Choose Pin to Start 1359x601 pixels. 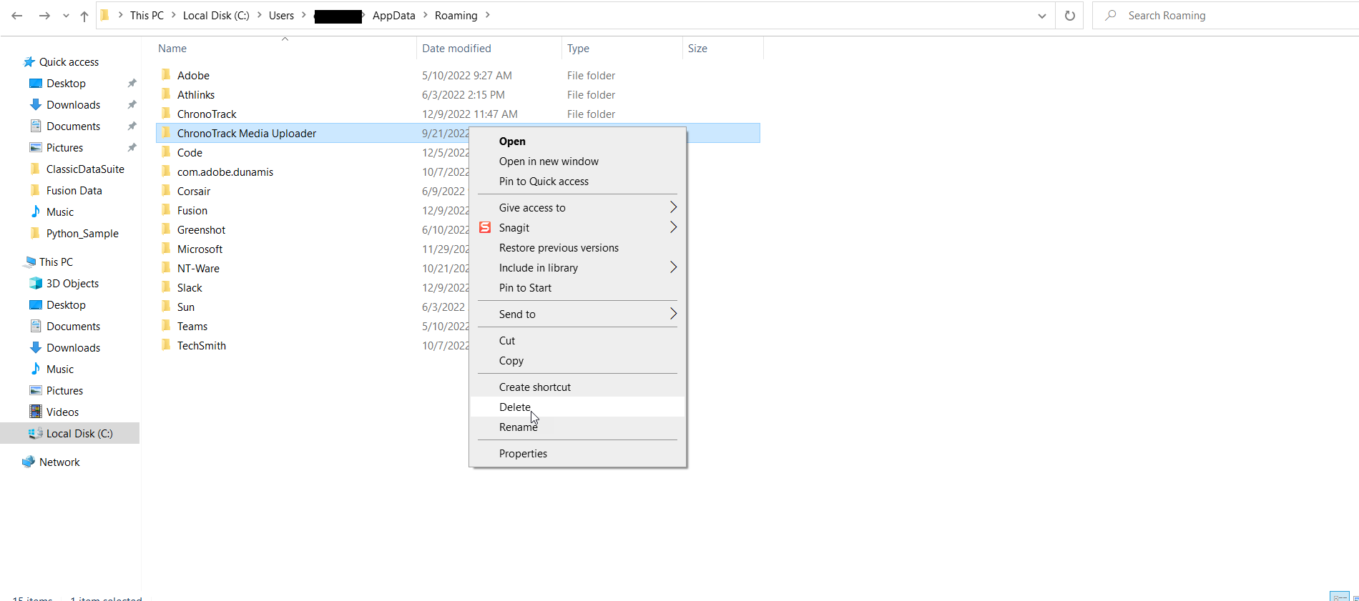(x=577, y=288)
